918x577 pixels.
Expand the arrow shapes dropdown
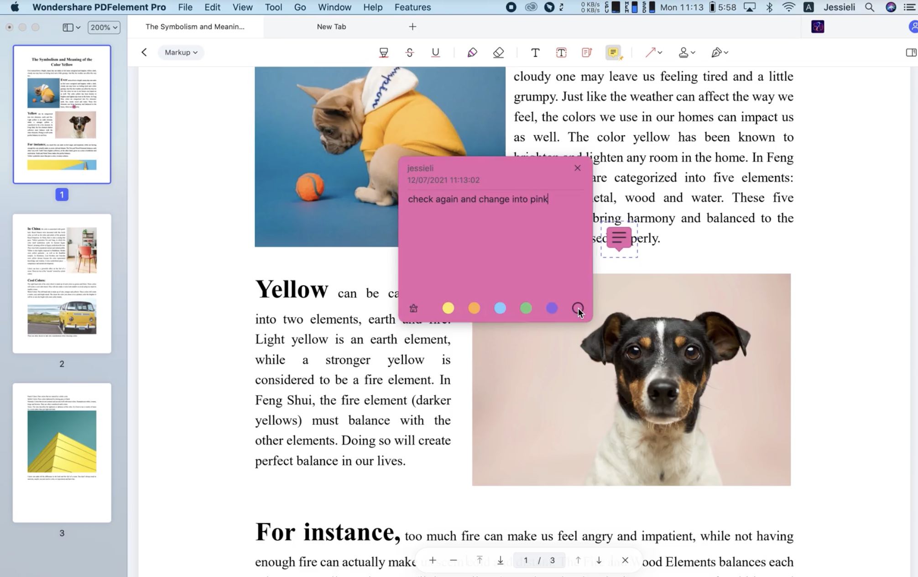[x=660, y=52]
